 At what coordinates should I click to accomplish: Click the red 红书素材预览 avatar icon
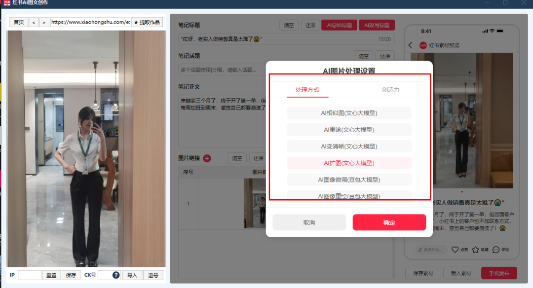[423, 45]
